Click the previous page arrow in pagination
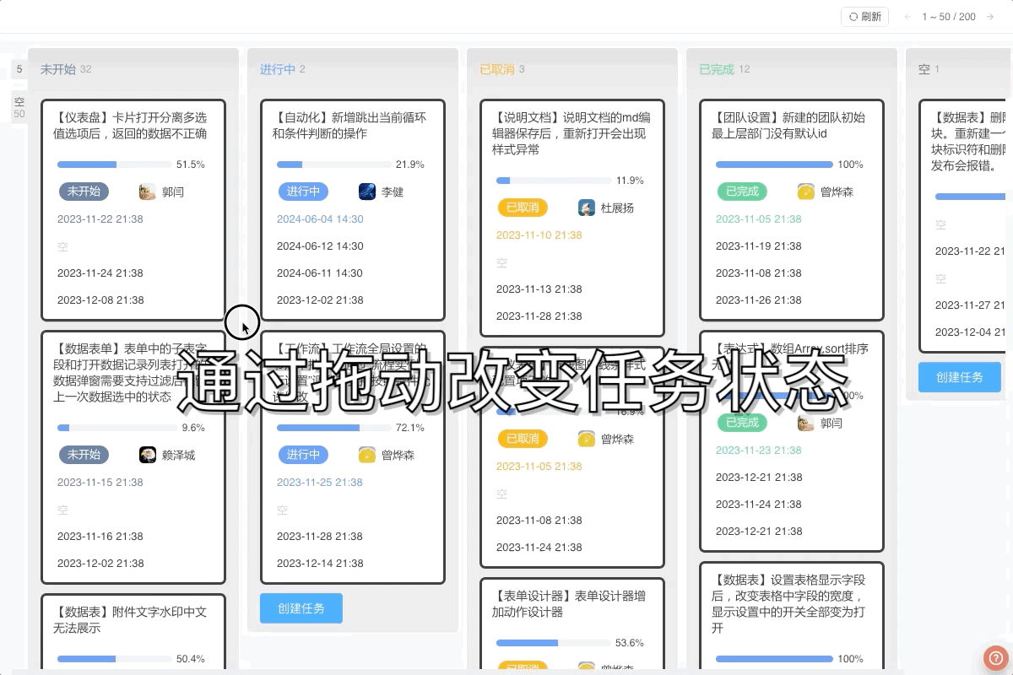 click(907, 15)
